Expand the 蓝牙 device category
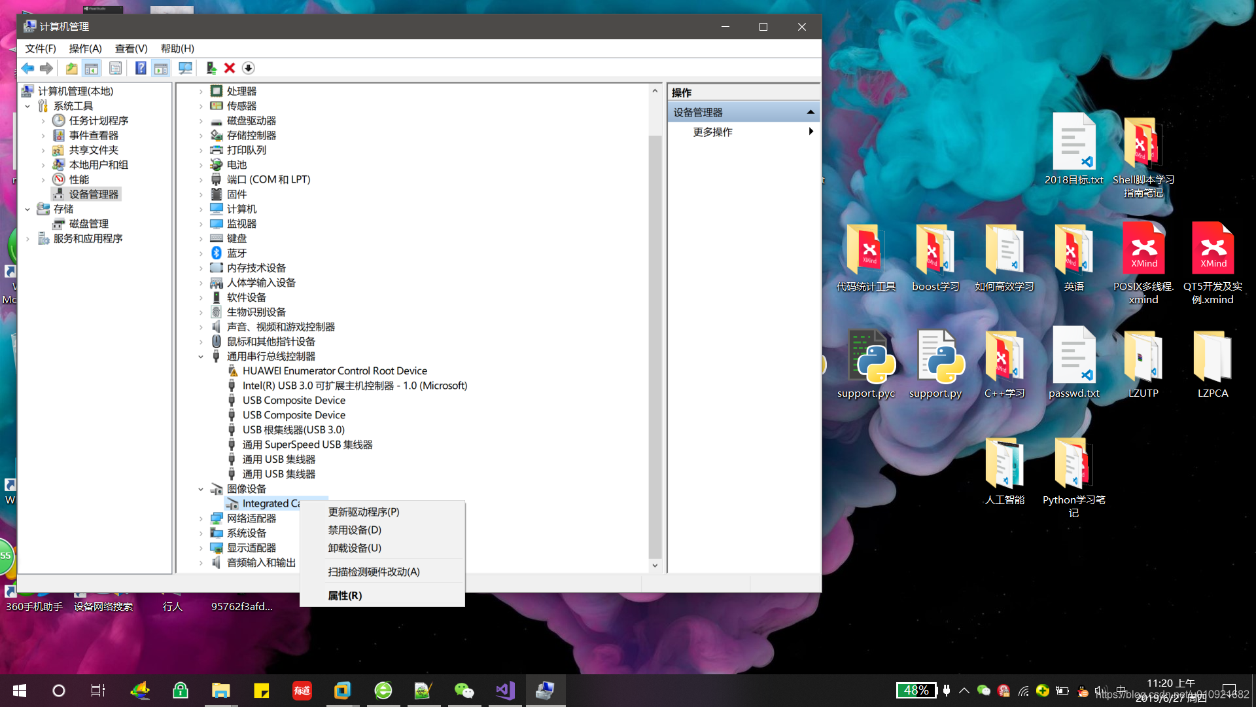 201,253
